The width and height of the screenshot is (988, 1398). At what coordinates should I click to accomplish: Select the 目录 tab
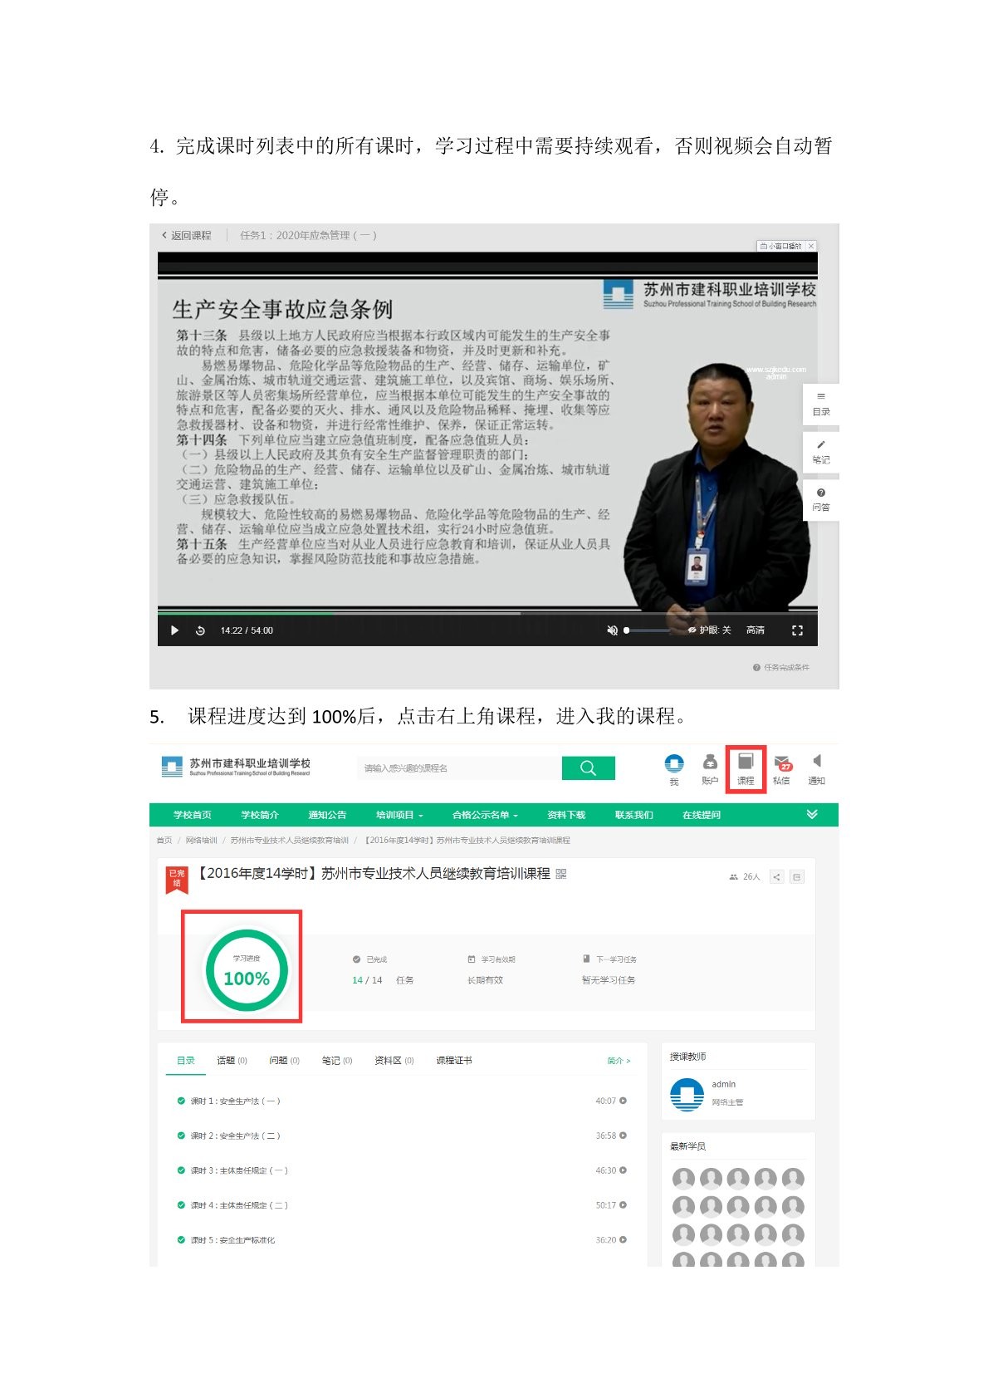pyautogui.click(x=186, y=1061)
